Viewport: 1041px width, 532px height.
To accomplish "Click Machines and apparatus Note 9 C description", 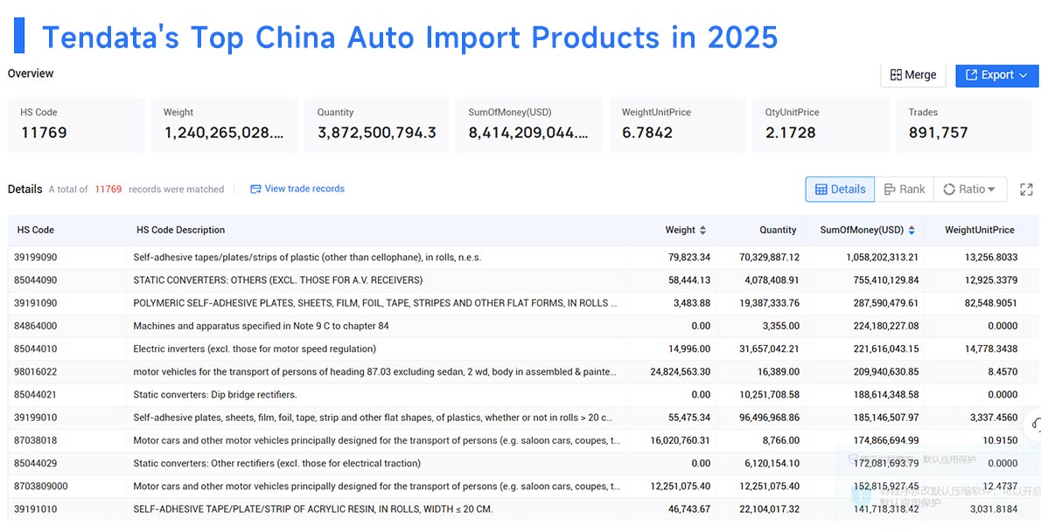I will coord(261,326).
